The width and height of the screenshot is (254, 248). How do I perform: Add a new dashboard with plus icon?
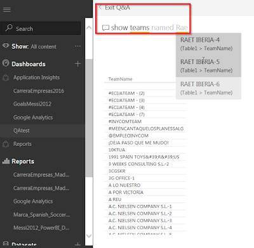coord(77,63)
